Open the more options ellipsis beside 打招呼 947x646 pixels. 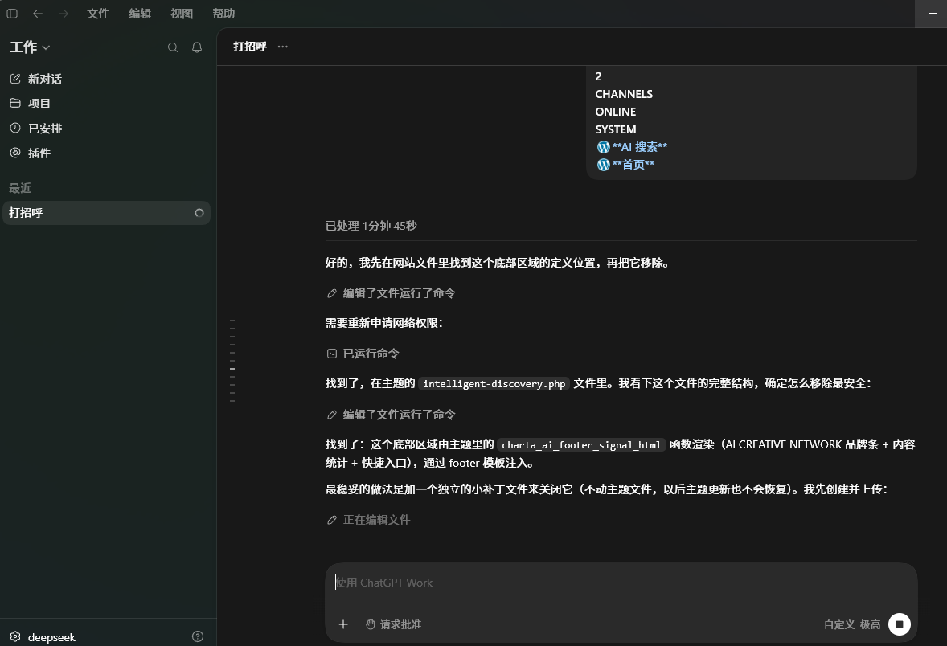coord(283,47)
